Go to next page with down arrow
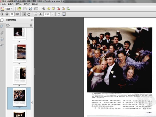This screenshot has height=117, width=156. click(7, 14)
